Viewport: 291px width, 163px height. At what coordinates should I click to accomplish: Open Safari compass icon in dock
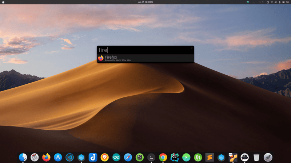128,157
